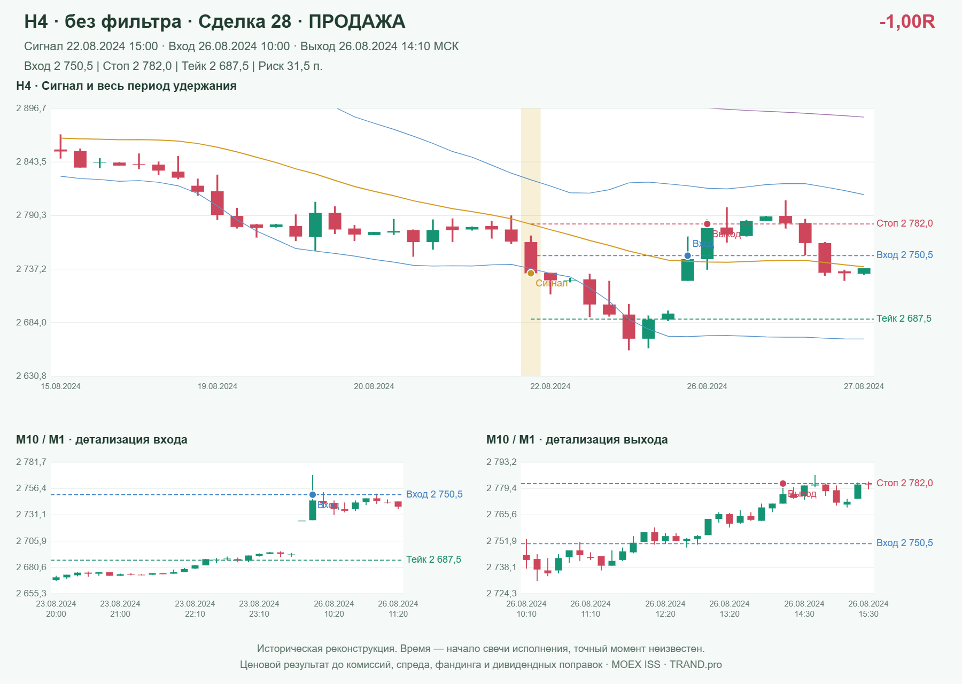The width and height of the screenshot is (962, 684).
Task: Click the 20.08.2024 date axis label
Action: (x=374, y=386)
